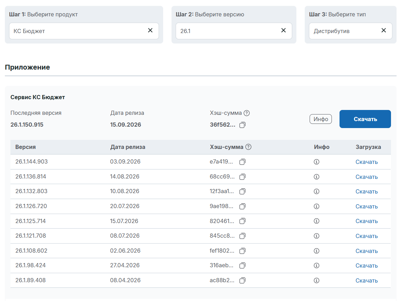Copy hash 9ae198 for version 26.1.126.720

coord(242,206)
